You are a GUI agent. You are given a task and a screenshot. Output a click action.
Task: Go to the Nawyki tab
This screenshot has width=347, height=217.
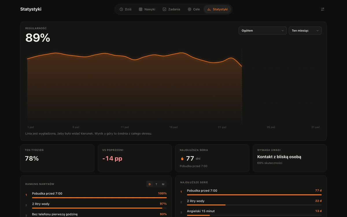point(147,9)
